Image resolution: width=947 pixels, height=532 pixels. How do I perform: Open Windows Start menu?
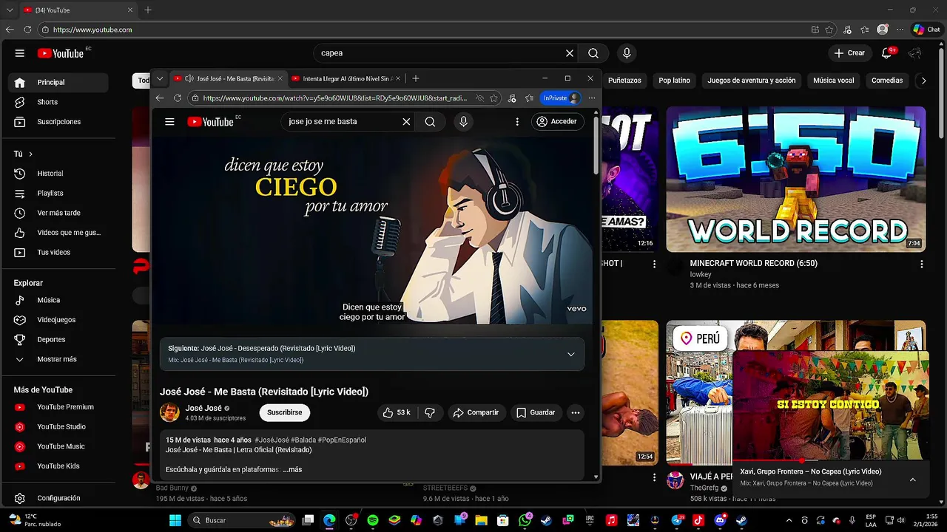pos(175,520)
